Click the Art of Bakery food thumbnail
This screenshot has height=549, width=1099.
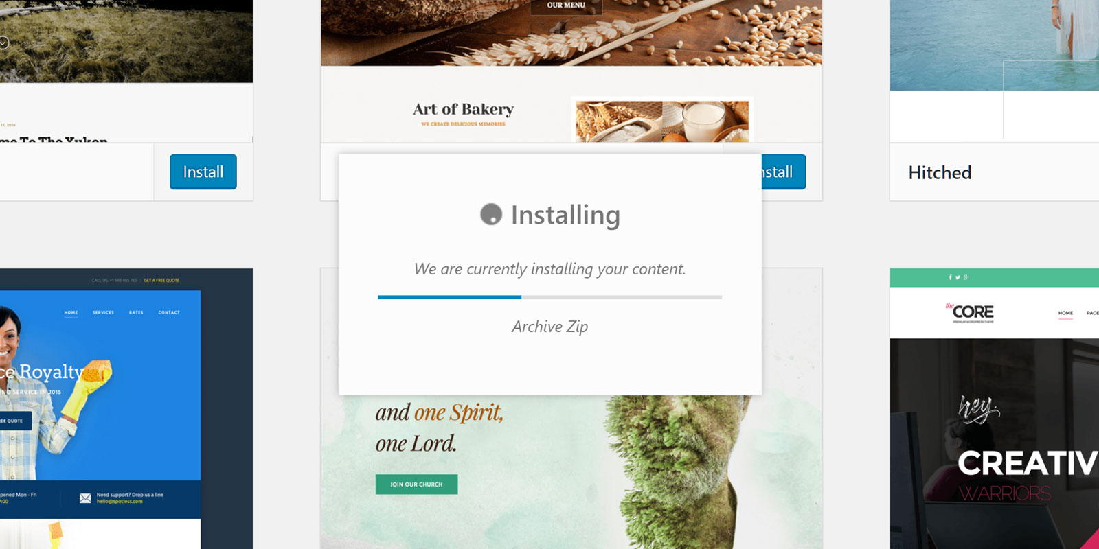662,121
